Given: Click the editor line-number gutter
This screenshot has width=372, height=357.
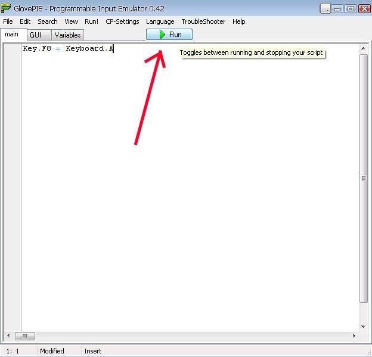Looking at the screenshot, I should (13, 187).
